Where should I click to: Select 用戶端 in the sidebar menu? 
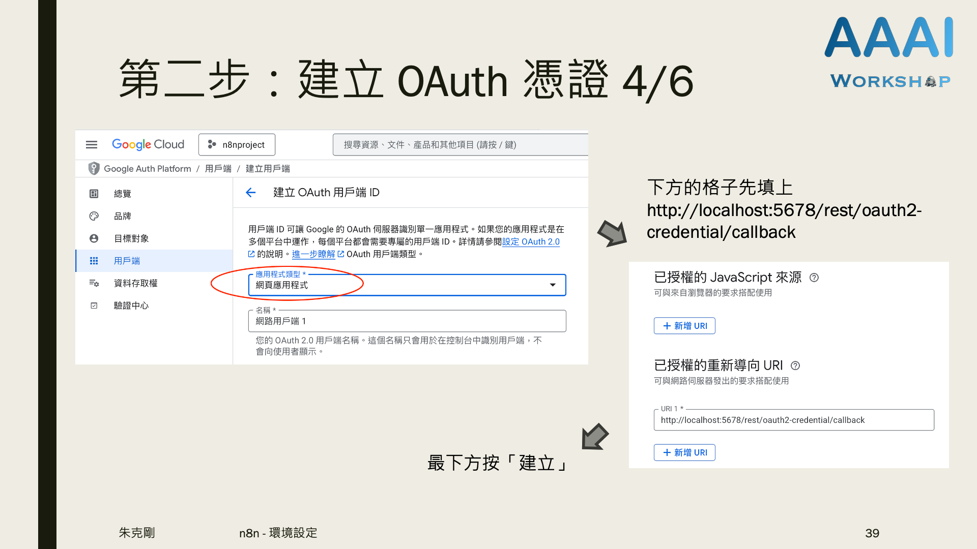coord(127,261)
